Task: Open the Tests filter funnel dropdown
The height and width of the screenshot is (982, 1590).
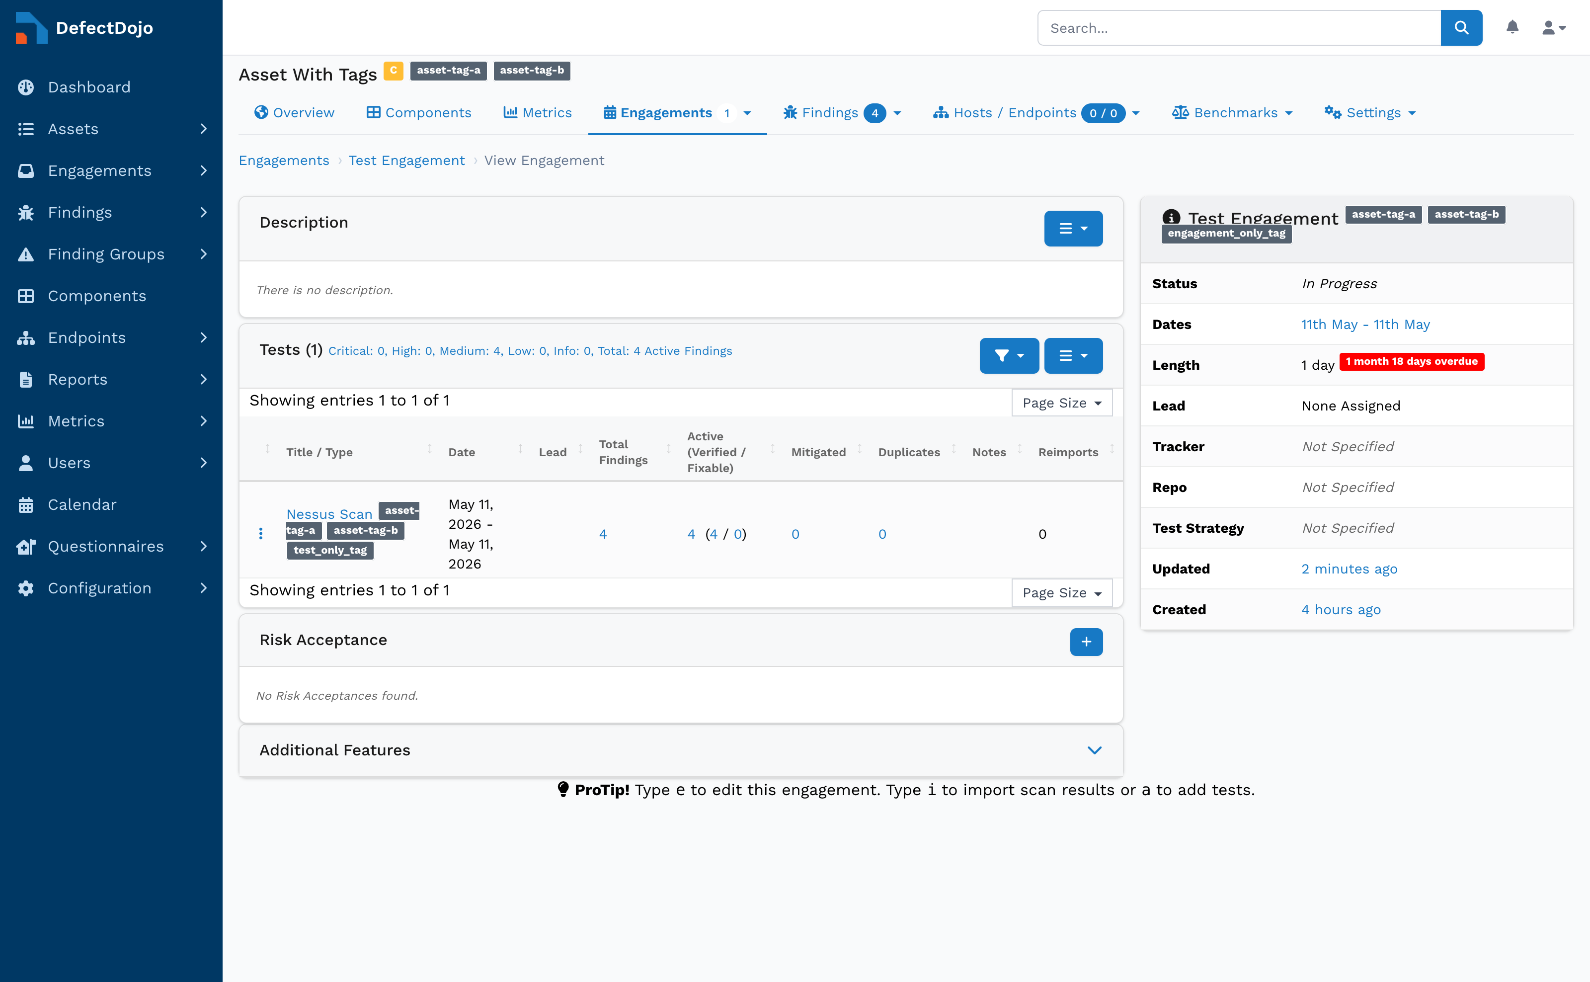Action: [x=1009, y=356]
